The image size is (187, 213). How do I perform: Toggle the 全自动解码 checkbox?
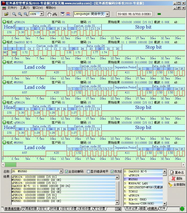point(66,172)
